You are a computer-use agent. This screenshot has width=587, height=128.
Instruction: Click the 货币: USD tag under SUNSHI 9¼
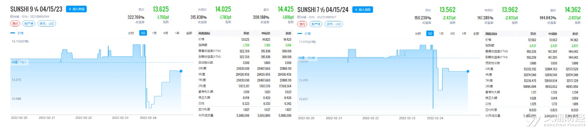coord(47,23)
